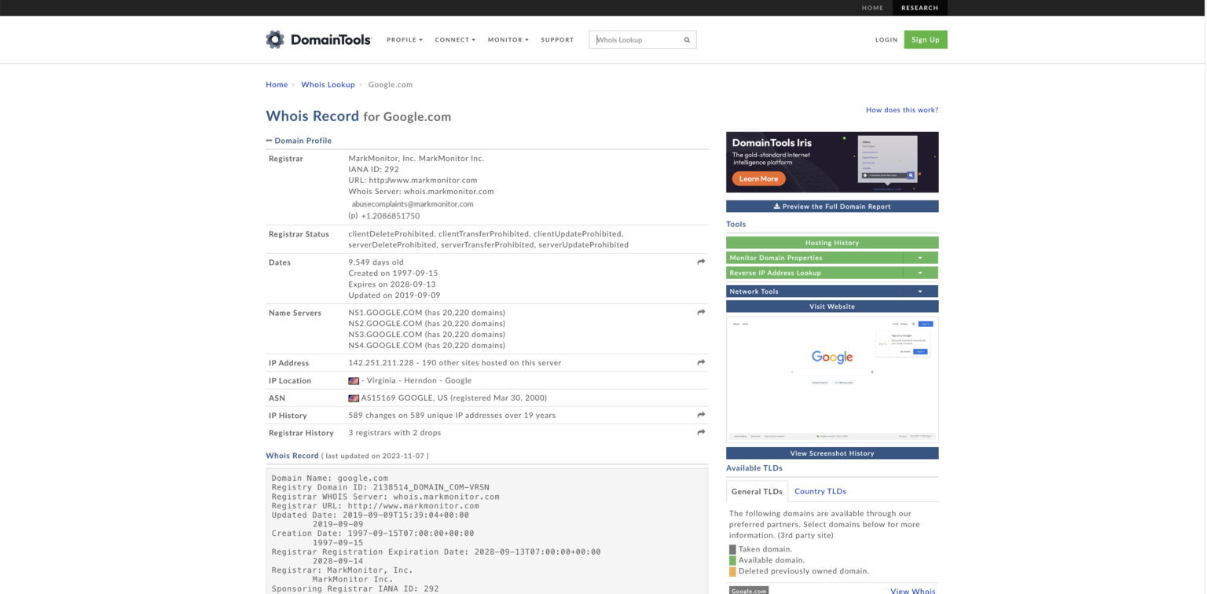This screenshot has width=1207, height=594.
Task: Click the orange Deleted previously owned domain swatch
Action: point(732,571)
